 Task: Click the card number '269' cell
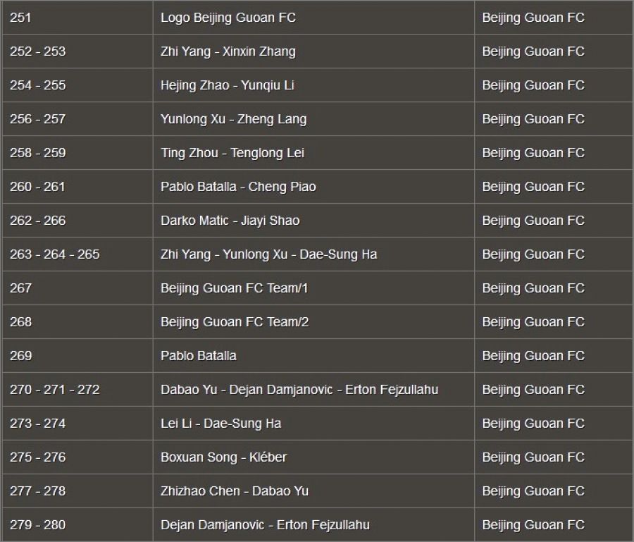[20, 356]
